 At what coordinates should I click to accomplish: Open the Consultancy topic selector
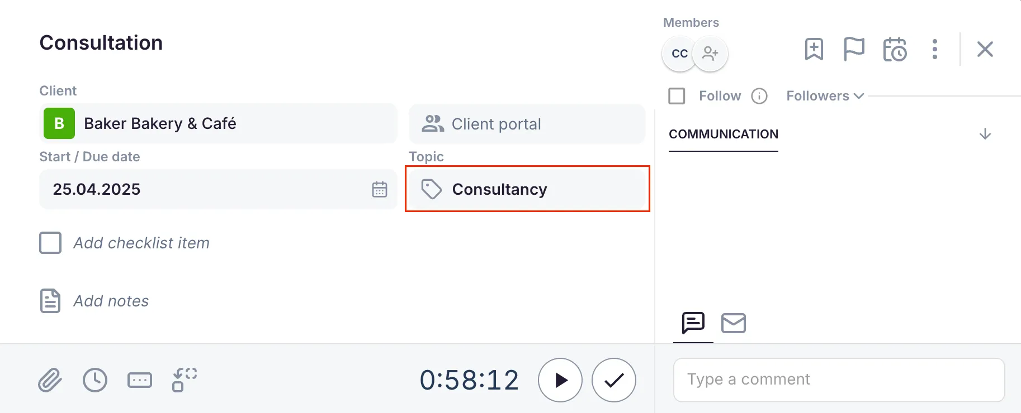(527, 189)
